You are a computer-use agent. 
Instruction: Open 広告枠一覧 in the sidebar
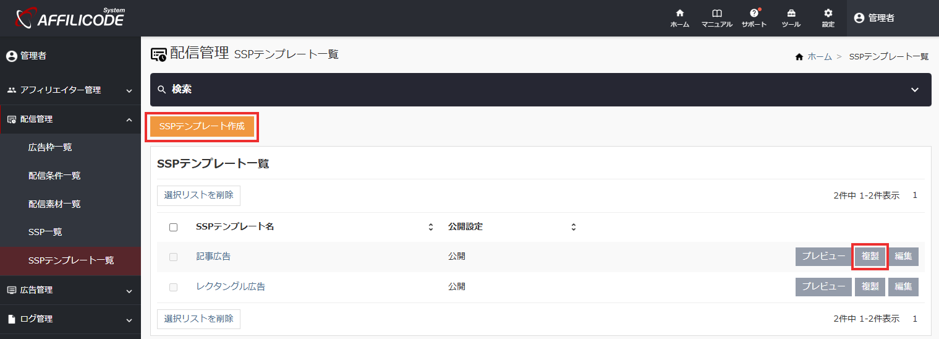pos(51,147)
